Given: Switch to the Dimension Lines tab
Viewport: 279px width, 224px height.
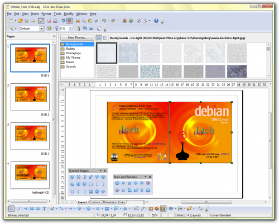Looking at the screenshot, I should [114, 202].
